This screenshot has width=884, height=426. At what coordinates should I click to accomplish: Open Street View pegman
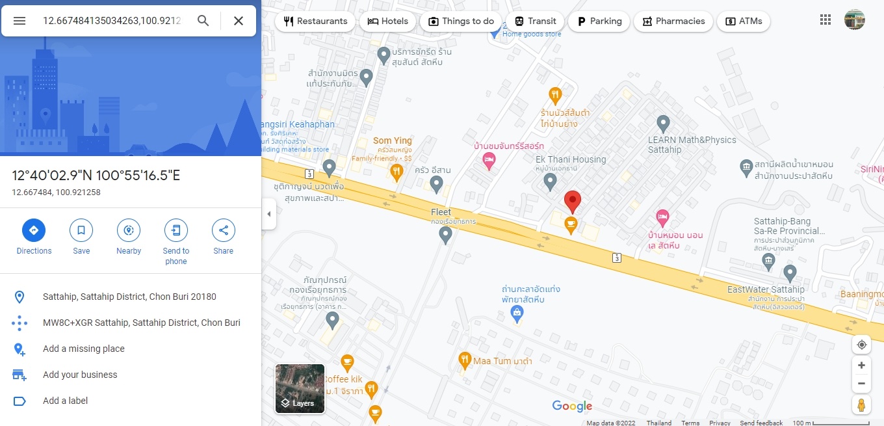click(861, 405)
